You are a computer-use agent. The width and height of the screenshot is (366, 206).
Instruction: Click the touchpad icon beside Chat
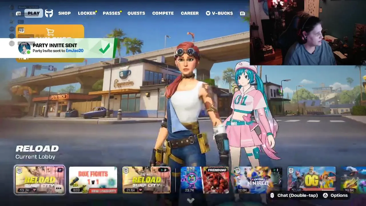272,195
